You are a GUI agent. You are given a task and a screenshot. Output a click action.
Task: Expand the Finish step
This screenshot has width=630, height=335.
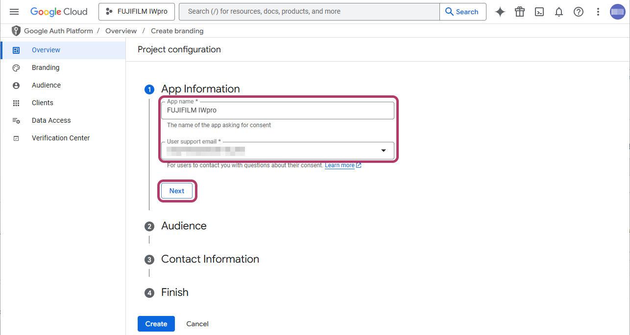point(174,292)
